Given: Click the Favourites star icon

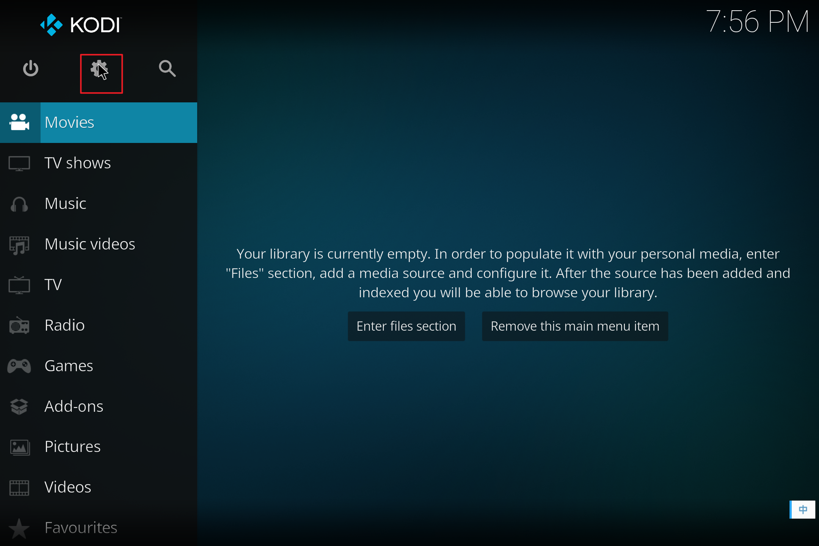Looking at the screenshot, I should (x=19, y=528).
